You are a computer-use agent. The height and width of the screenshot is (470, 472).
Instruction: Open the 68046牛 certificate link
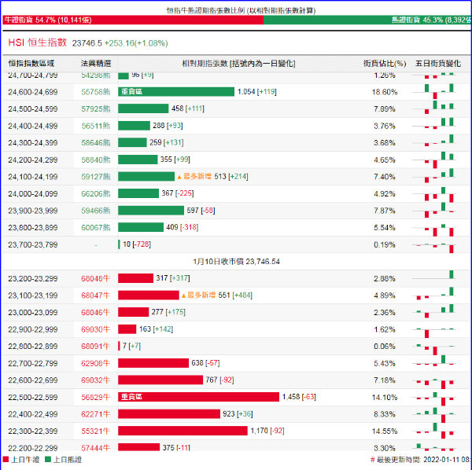(95, 313)
